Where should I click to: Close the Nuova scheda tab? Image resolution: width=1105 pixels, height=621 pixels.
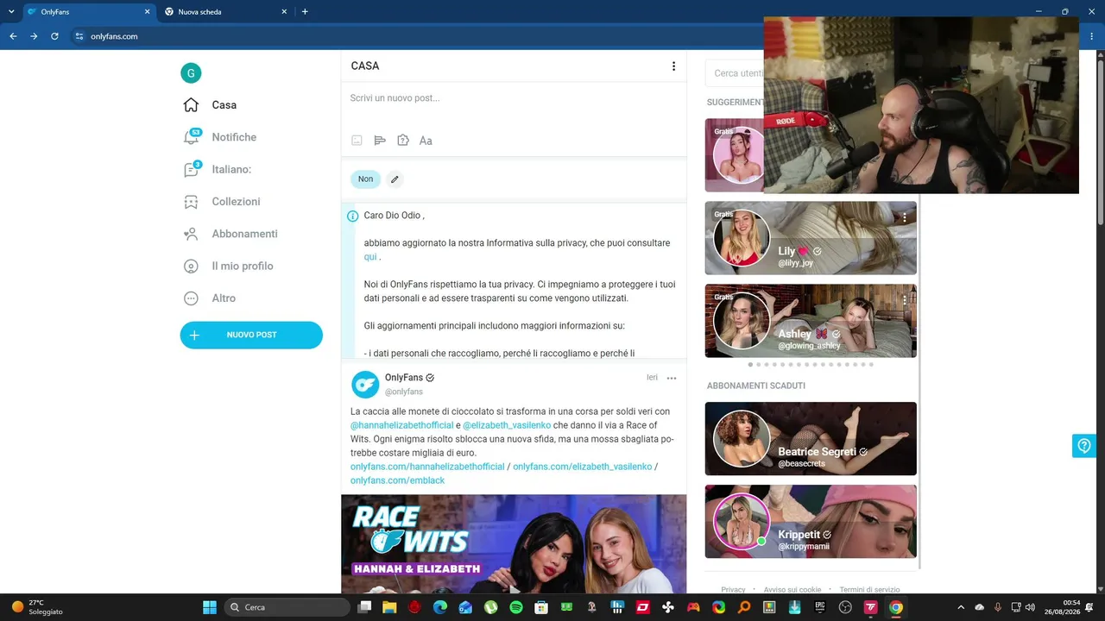[285, 12]
